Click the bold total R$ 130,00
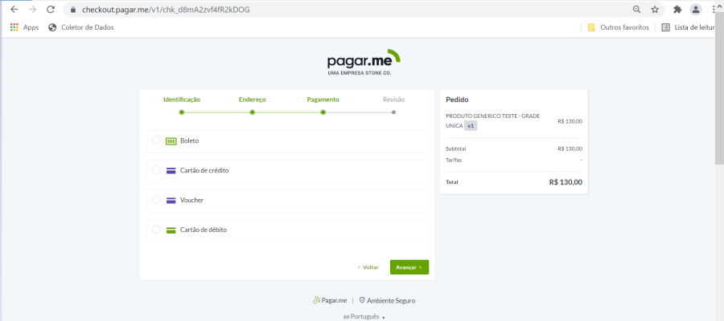Viewport: 724px width, 321px height. tap(566, 182)
